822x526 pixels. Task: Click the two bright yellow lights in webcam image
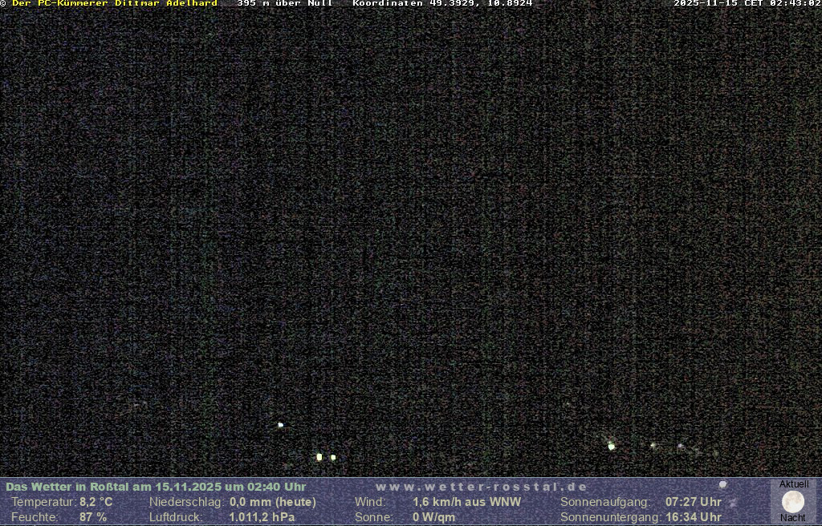pyautogui.click(x=326, y=457)
